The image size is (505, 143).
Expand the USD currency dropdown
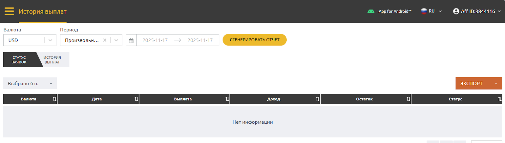point(50,40)
